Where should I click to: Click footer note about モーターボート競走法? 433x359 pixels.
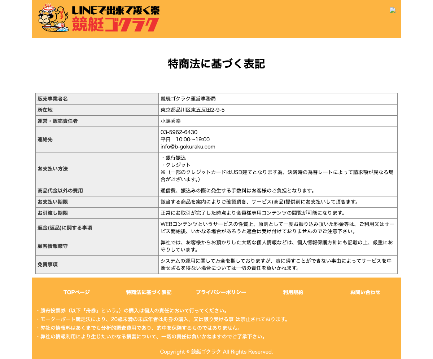pos(162,319)
